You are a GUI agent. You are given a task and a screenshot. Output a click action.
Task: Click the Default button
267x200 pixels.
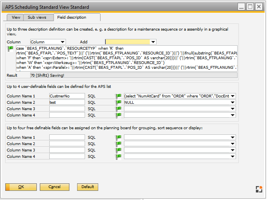(87, 187)
